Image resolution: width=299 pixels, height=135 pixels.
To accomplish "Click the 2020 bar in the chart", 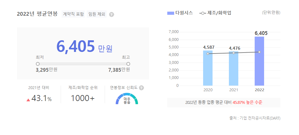I will 208,68.
